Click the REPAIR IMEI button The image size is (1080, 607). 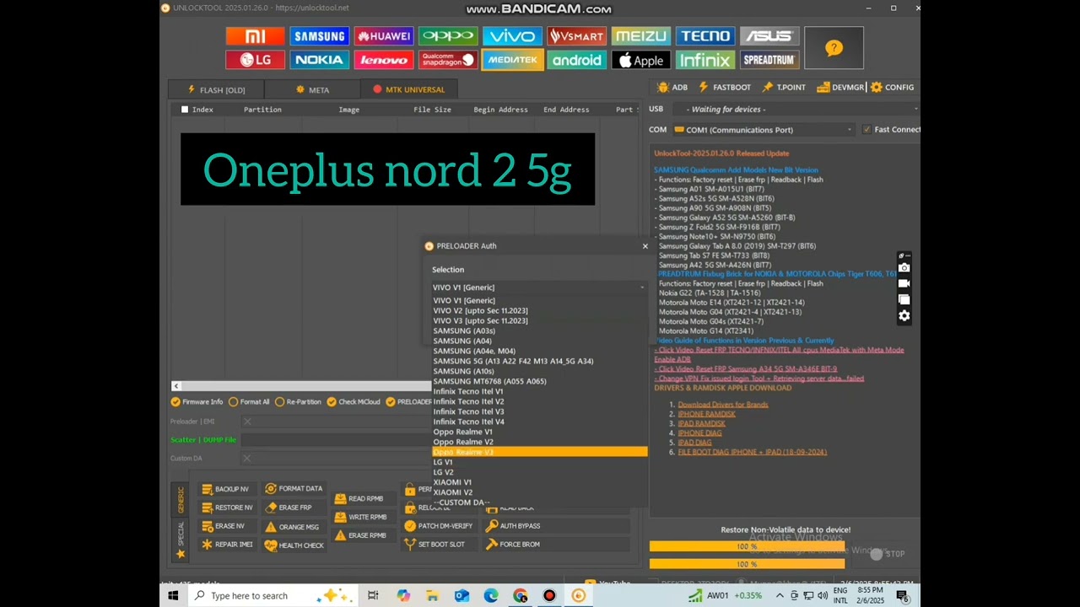(x=227, y=545)
